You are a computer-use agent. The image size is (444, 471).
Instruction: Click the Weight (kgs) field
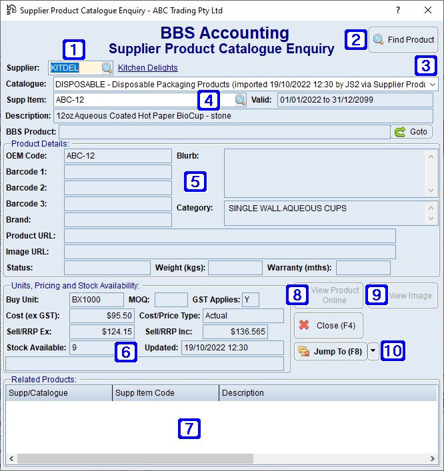click(235, 268)
